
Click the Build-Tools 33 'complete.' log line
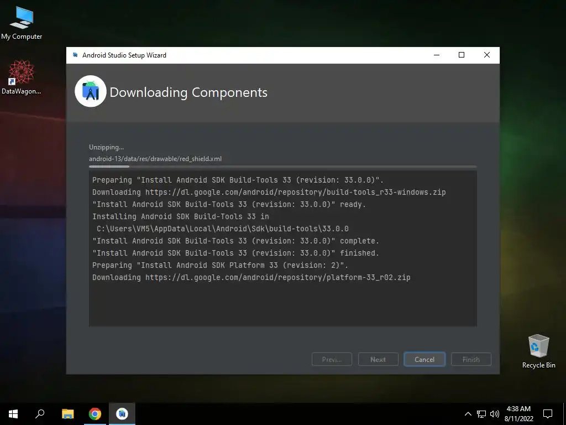[235, 241]
